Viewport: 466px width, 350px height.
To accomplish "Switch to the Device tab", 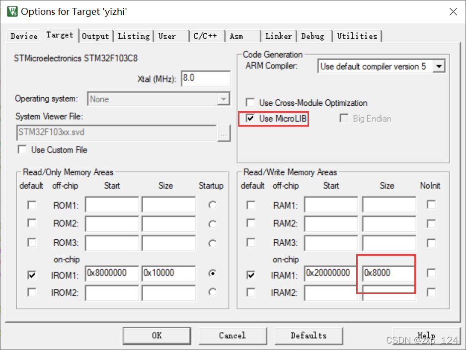I will 24,36.
